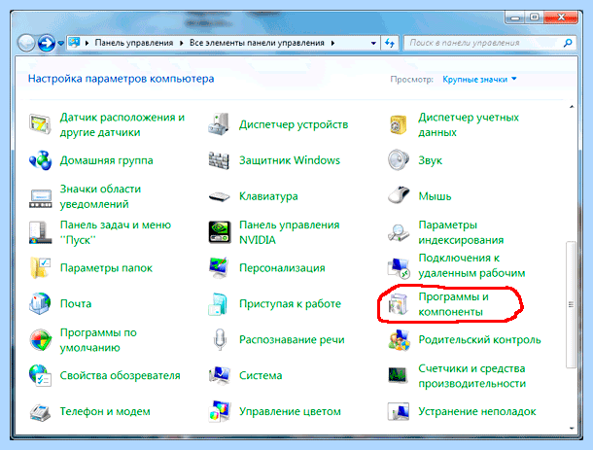
Task: Click the vertical scrollbar thumb
Action: pyautogui.click(x=571, y=304)
